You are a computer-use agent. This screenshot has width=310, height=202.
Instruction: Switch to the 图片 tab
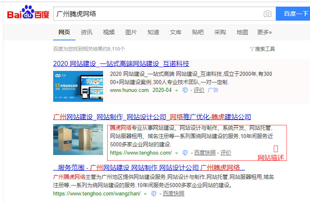pos(131,33)
